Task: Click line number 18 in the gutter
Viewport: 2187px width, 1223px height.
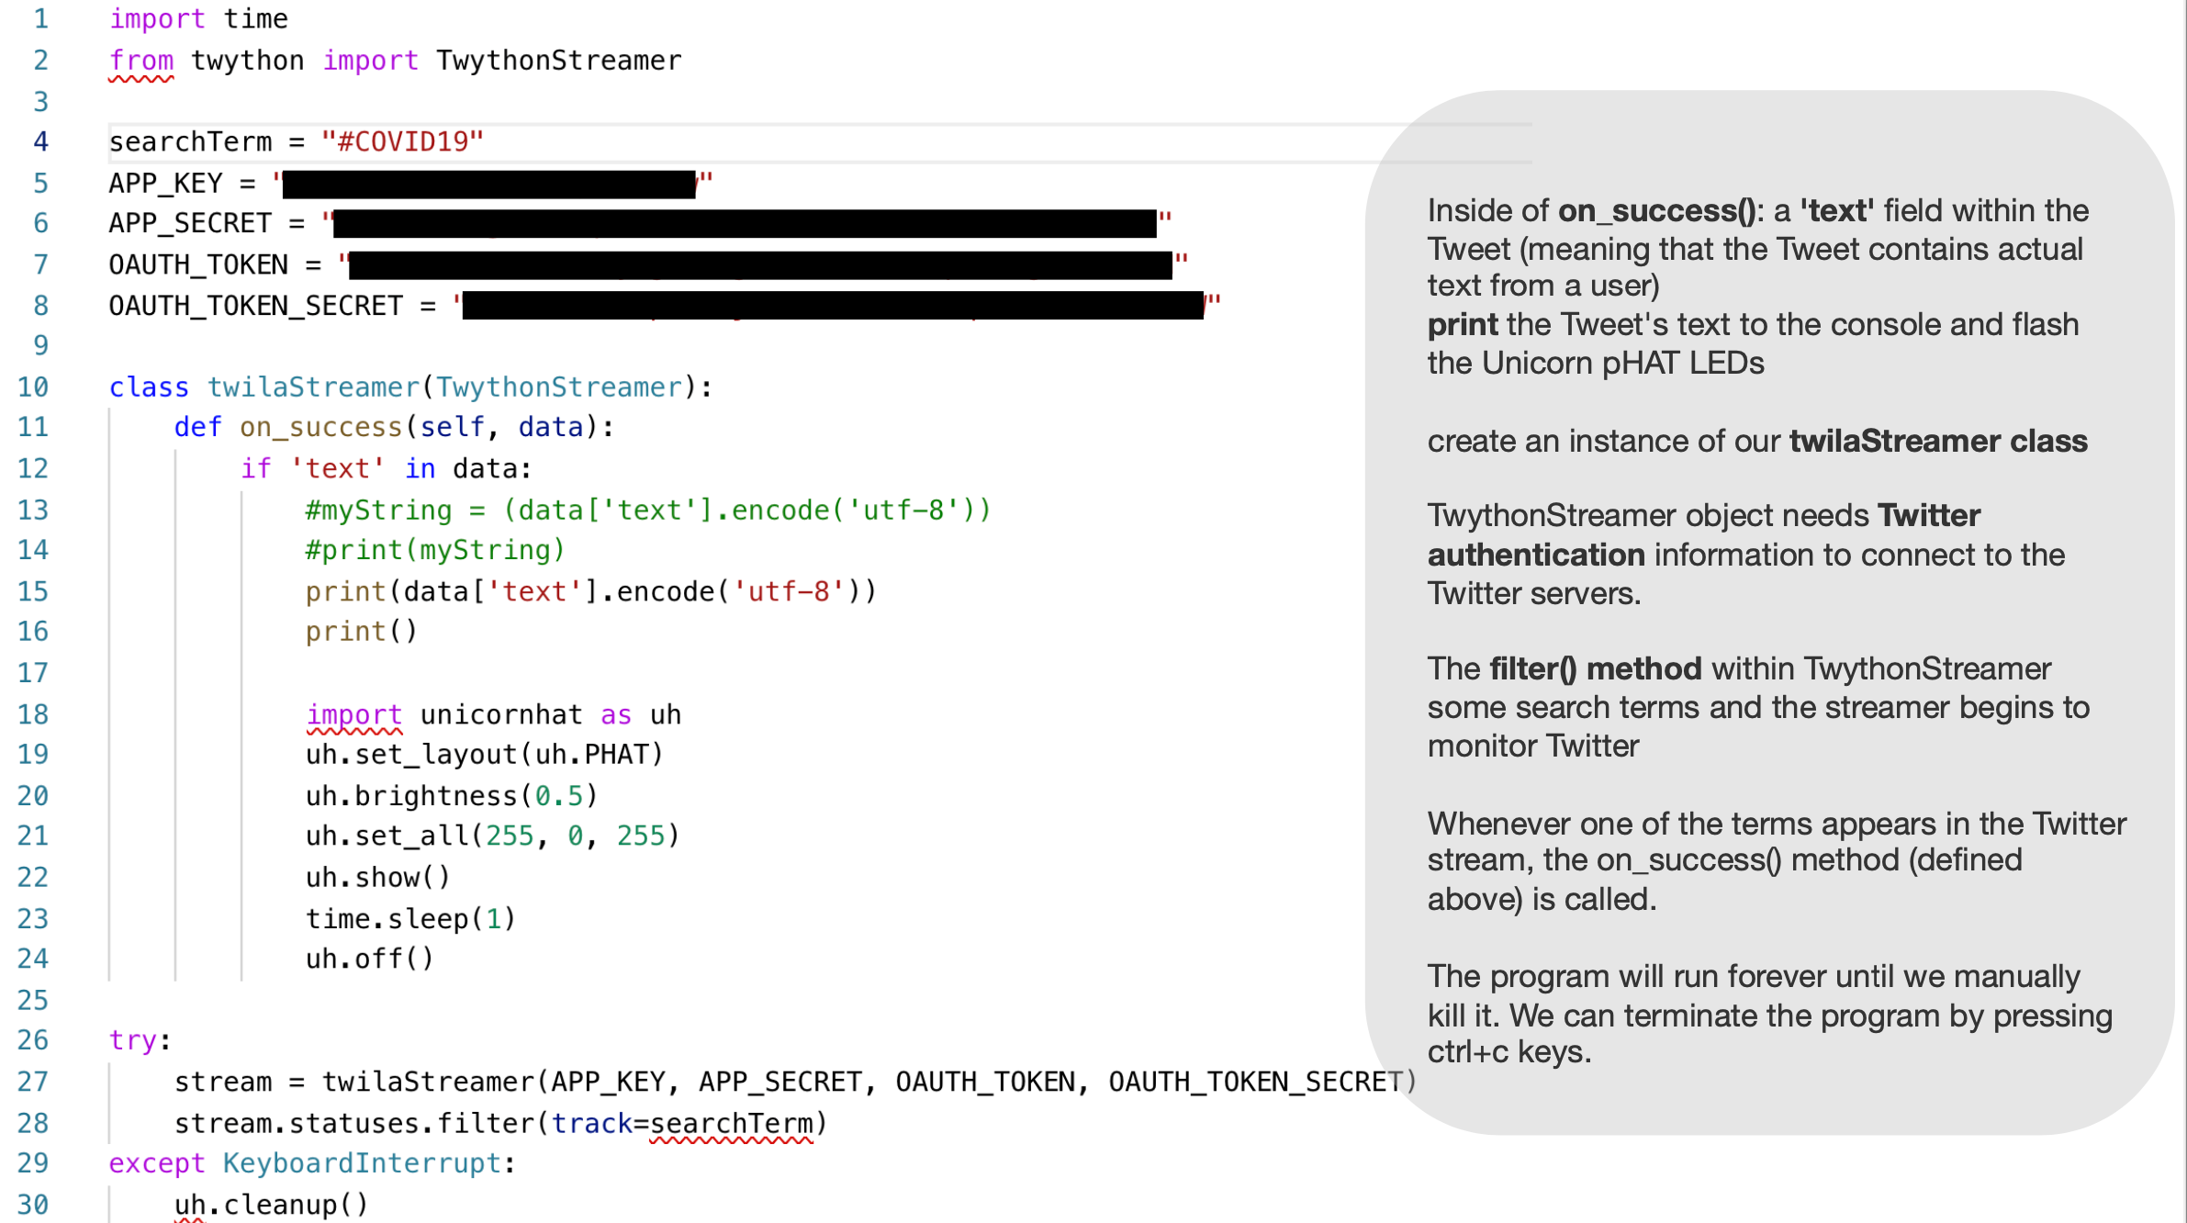Action: click(33, 714)
